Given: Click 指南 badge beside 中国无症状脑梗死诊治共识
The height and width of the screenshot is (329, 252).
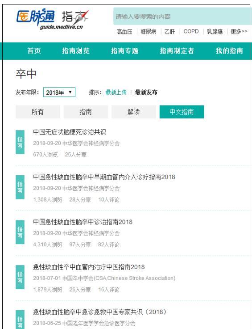Looking at the screenshot, I should 20,142.
